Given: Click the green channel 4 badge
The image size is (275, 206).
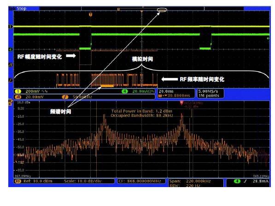Looking at the screenshot, I should click(125, 91).
